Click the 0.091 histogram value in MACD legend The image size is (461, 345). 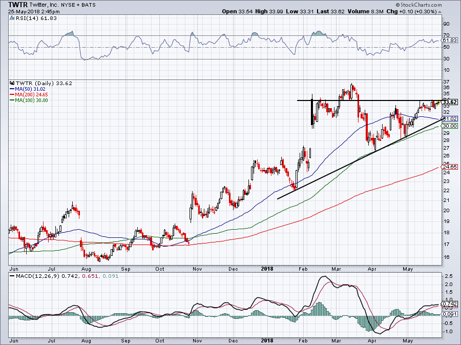coord(111,276)
